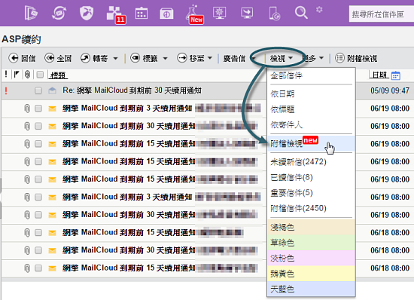Click the small gear next to the magnifier
The width and height of the screenshot is (414, 300).
(319, 10)
